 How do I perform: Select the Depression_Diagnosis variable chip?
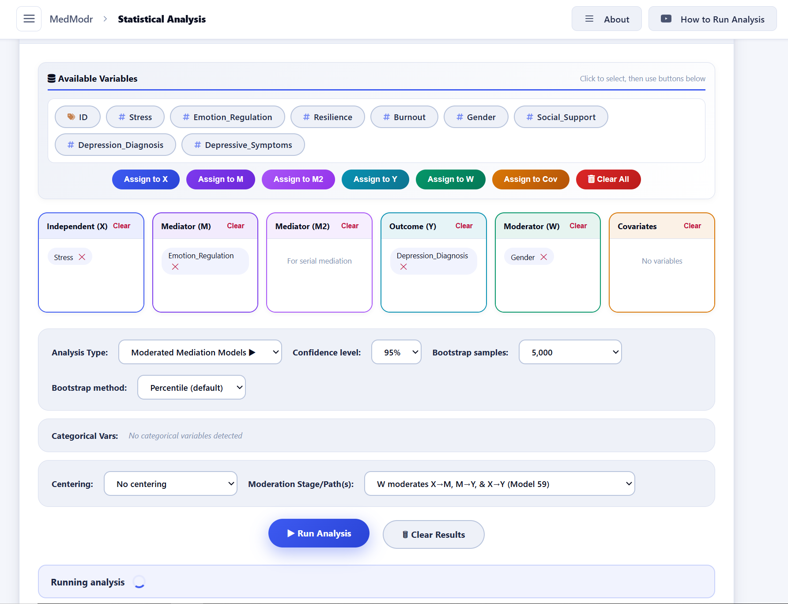(115, 145)
